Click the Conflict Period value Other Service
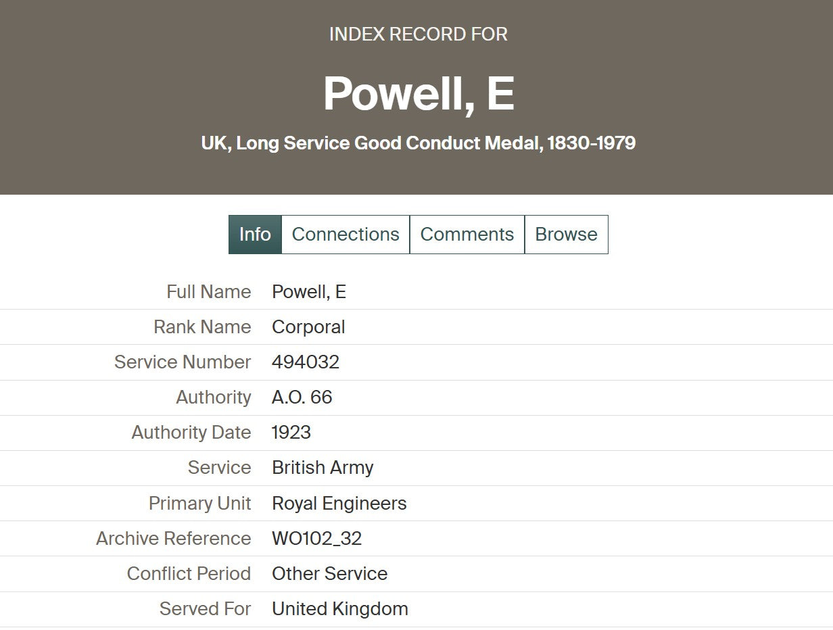This screenshot has width=833, height=630. tap(329, 573)
